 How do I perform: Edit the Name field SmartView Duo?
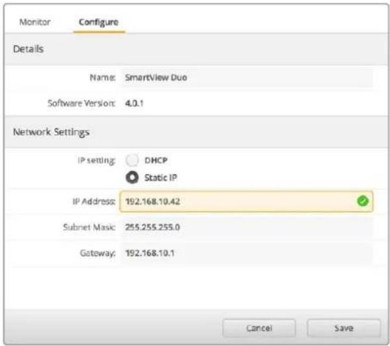(x=246, y=78)
